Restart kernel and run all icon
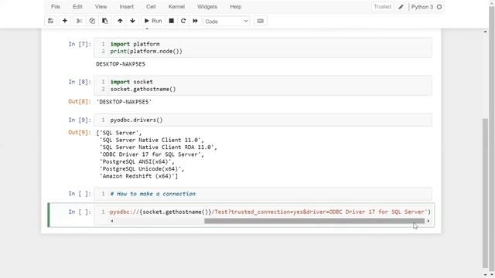The width and height of the screenshot is (495, 278). [195, 21]
